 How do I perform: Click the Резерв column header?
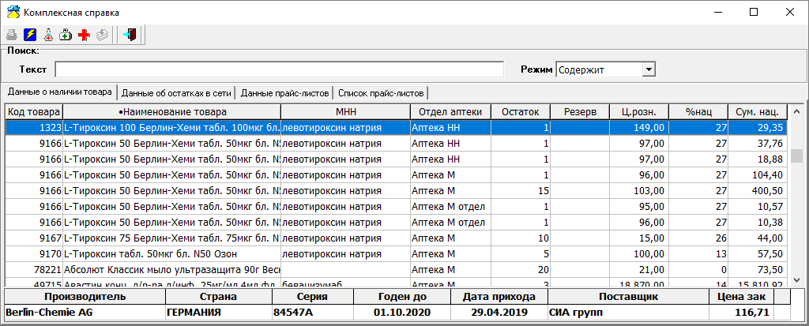580,112
